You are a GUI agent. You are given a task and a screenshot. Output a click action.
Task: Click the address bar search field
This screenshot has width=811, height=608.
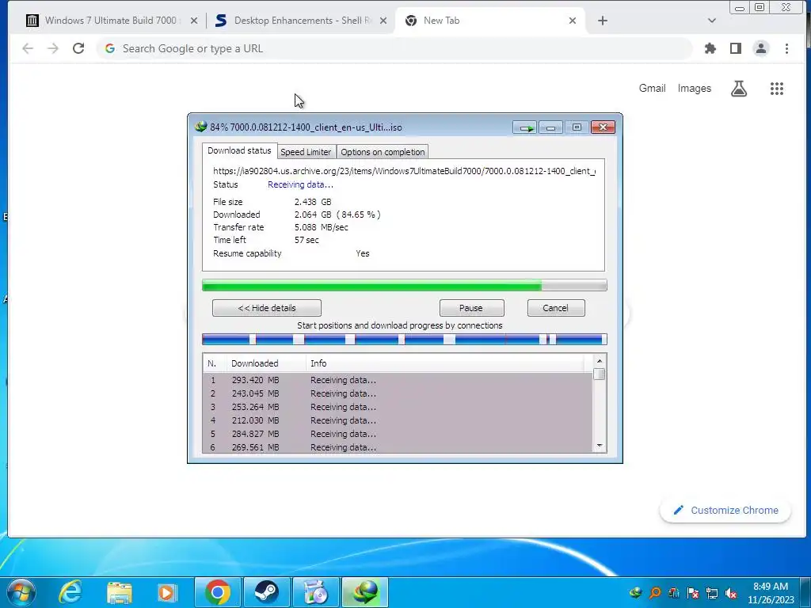coord(394,48)
